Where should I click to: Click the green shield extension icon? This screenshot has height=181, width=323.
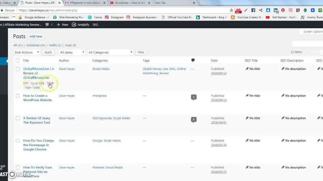click(x=305, y=10)
